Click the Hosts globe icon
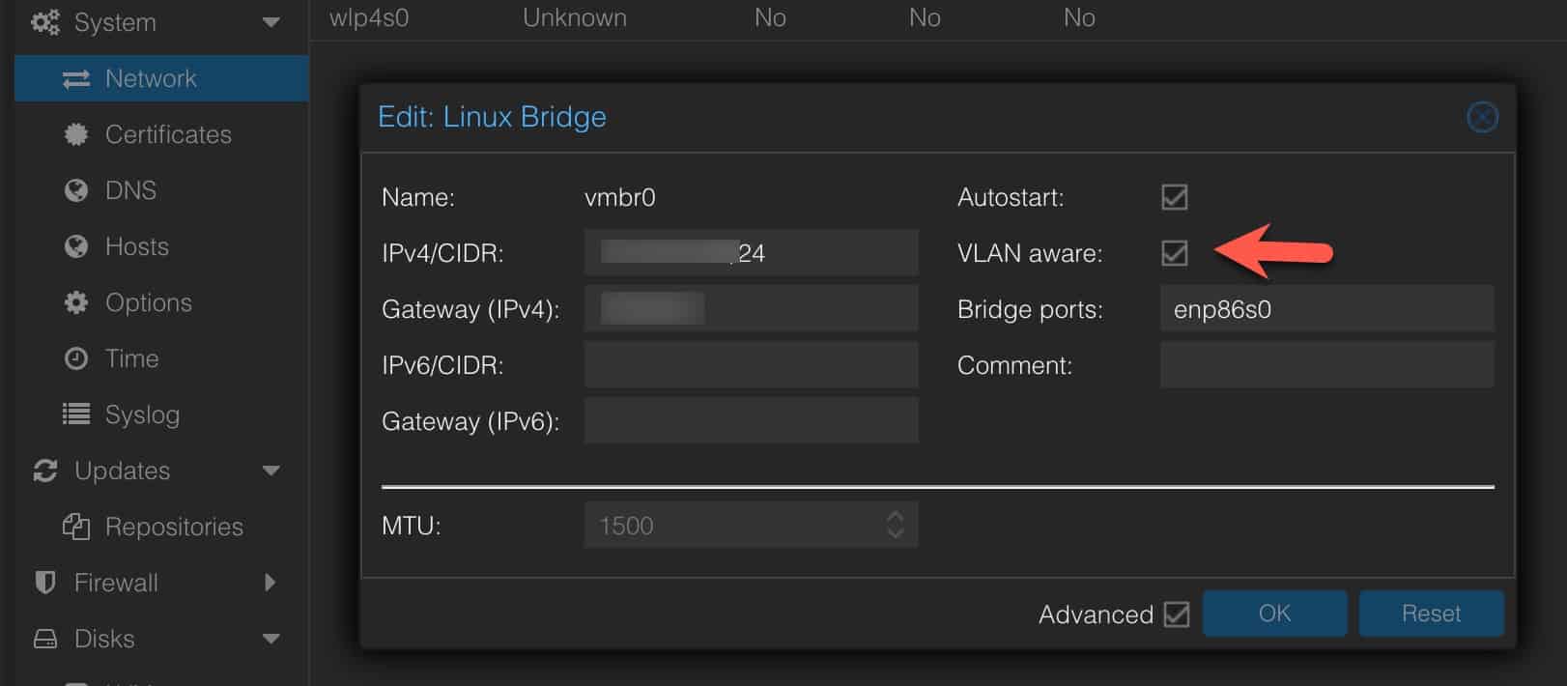Viewport: 1567px width, 686px height. click(75, 246)
